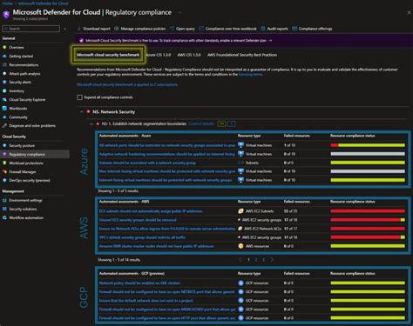Open Attack path analysis icon
The height and width of the screenshot is (326, 413).
(x=4, y=73)
